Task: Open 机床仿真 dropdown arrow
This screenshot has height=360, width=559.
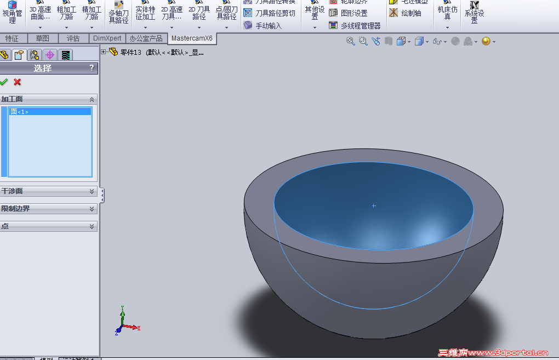Action: tap(447, 27)
